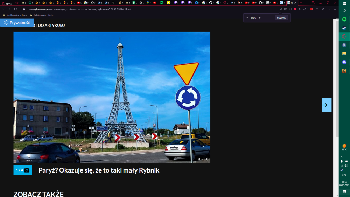
Task: Click the Przywróć zoom reset button
Action: coord(281,17)
